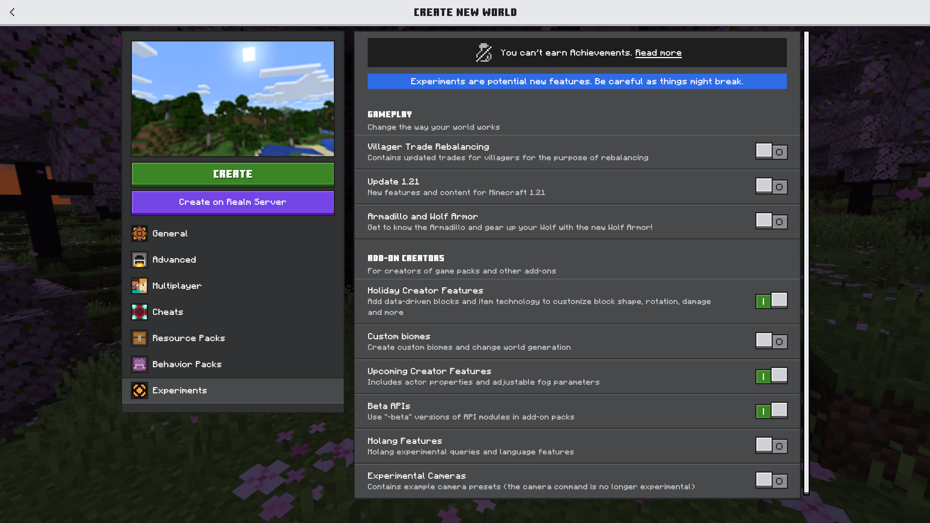Click the Beta APIs description text
Image resolution: width=930 pixels, height=523 pixels.
[471, 417]
